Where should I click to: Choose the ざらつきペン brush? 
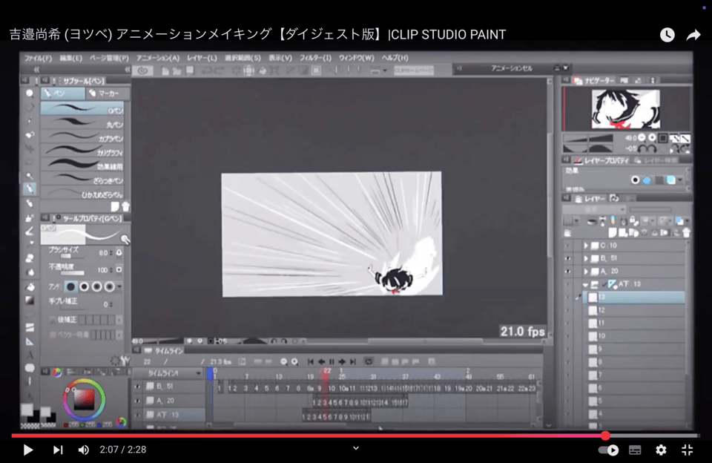point(82,180)
